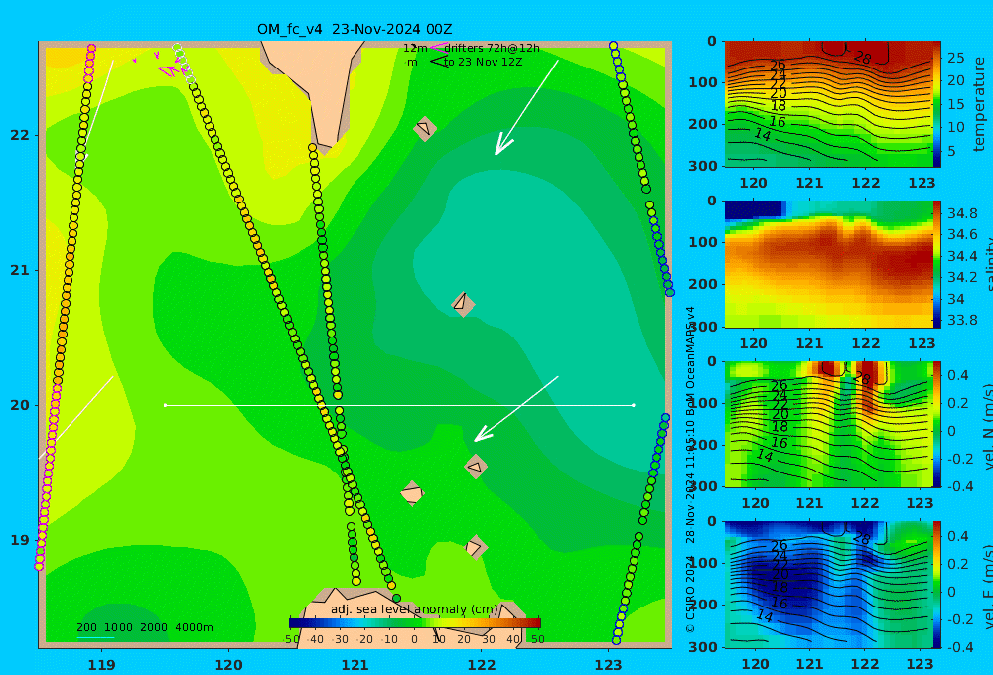The image size is (993, 675).
Task: Select the adj. sea level anomaly colorbar
Action: pyautogui.click(x=415, y=623)
